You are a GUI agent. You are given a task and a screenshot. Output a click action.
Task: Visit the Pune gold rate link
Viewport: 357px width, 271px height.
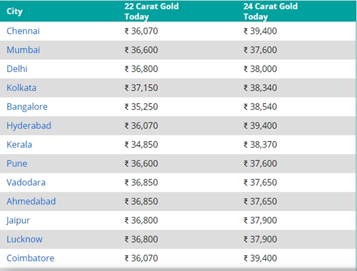click(17, 163)
